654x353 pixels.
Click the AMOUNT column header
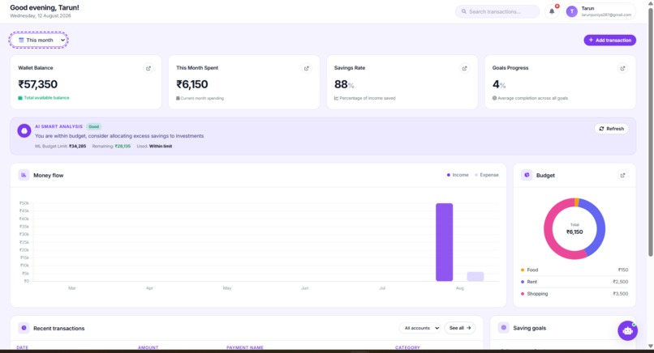coord(148,347)
